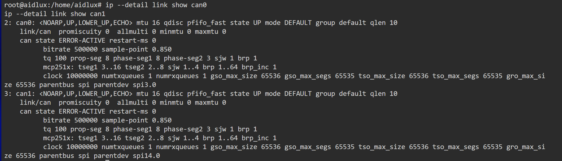This screenshot has width=562, height=161.
Task: Click the 'ip --detail link show can1' line
Action: coord(55,14)
